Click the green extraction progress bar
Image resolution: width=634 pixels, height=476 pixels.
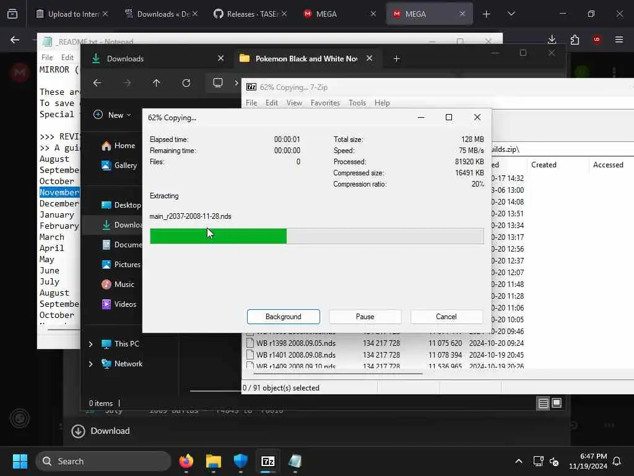click(x=218, y=236)
